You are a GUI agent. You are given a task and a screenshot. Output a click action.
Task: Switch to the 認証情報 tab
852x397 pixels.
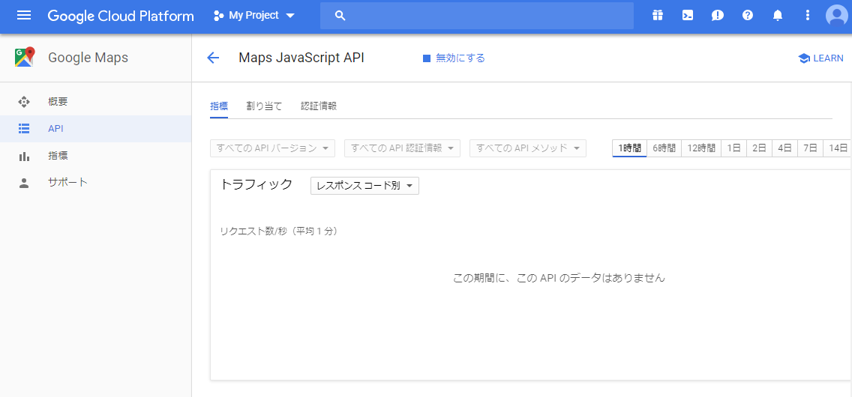(319, 106)
